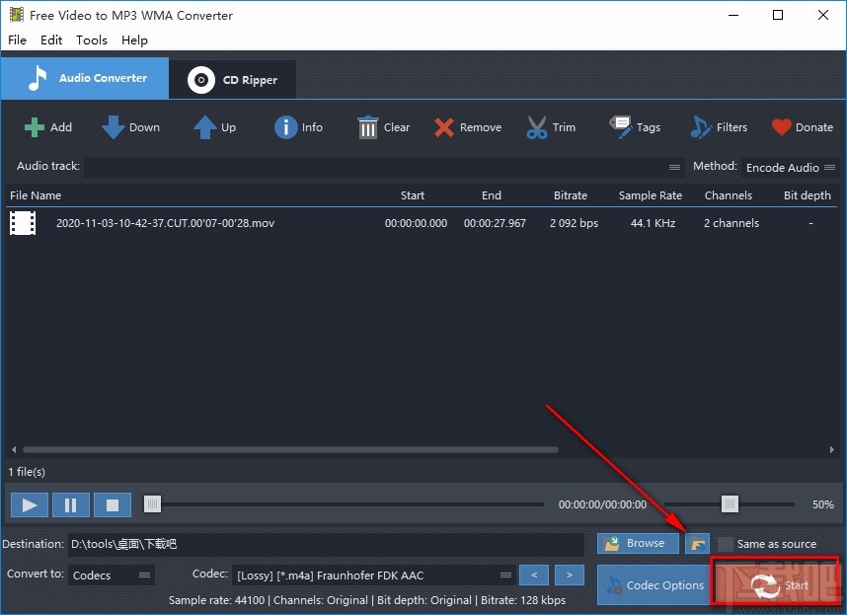Open destination folder icon next to Browse
The width and height of the screenshot is (847, 615).
click(x=697, y=544)
